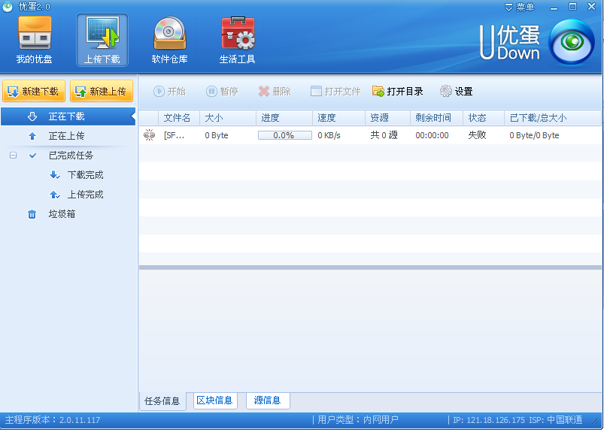Switch to 任务信息 task info tab
Viewport: 604px width, 432px height.
point(162,401)
